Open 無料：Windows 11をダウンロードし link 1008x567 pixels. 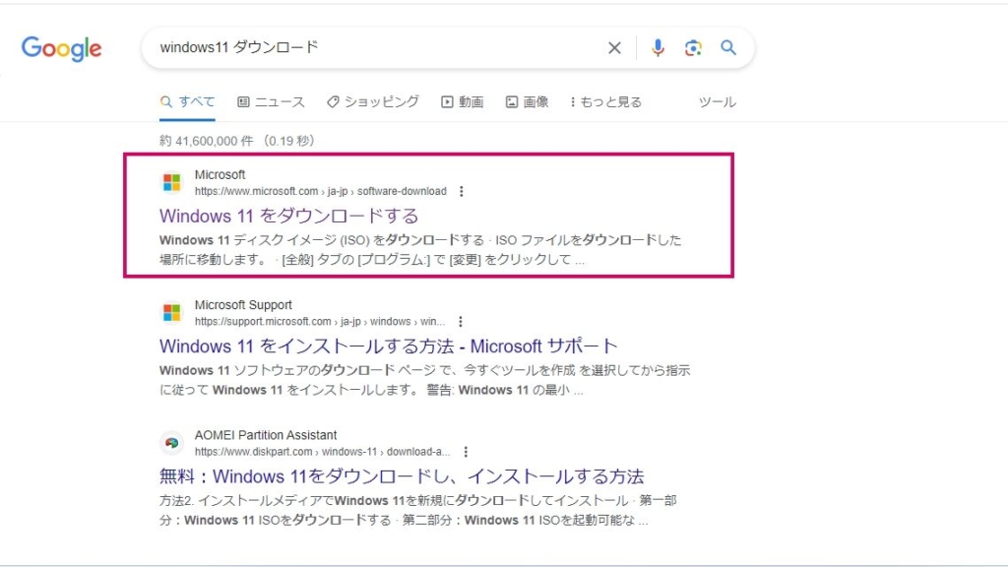(x=402, y=476)
